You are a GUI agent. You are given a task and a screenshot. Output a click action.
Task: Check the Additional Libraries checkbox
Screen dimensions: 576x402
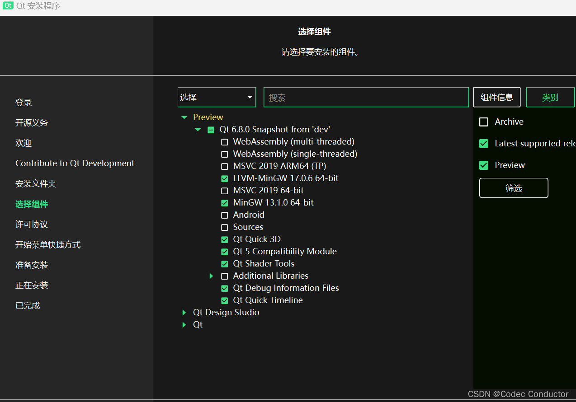click(224, 276)
